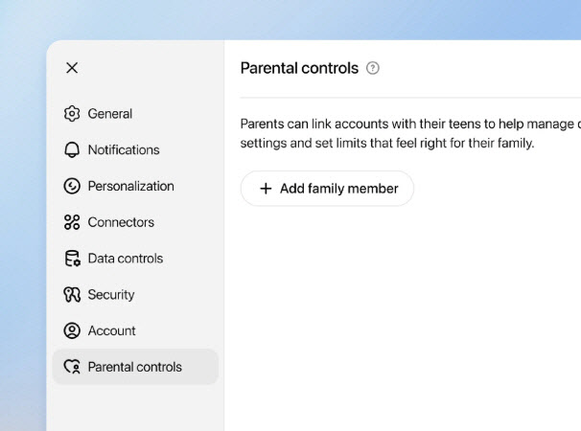Select the highlighted Parental controls tab
Image resolution: width=581 pixels, height=431 pixels.
tap(135, 367)
